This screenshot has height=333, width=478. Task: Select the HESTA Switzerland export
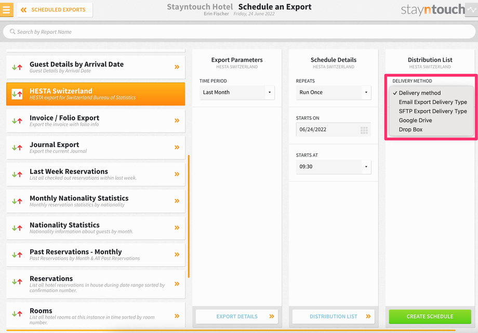[96, 94]
